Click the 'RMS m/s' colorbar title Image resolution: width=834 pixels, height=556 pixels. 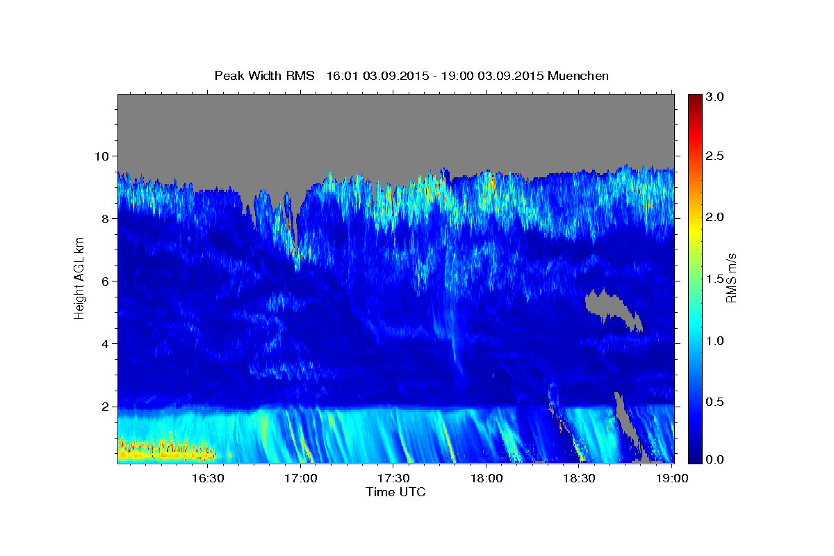(x=731, y=278)
